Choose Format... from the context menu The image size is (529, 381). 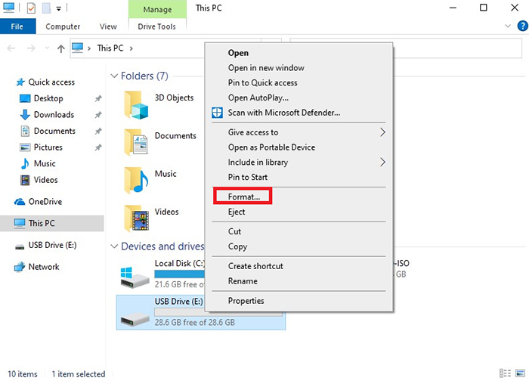pos(243,197)
